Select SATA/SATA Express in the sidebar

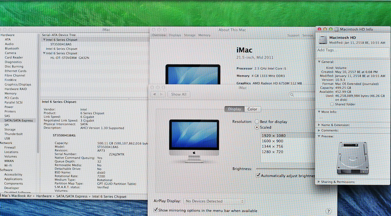coord(19,121)
